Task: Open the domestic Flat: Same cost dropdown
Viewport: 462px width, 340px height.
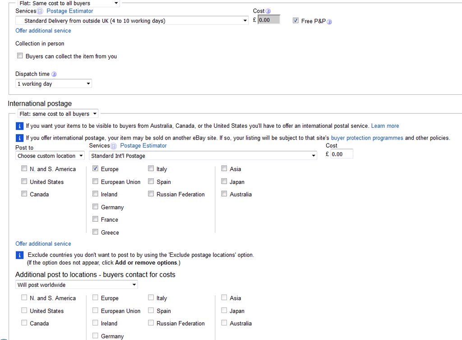Action: click(x=69, y=3)
